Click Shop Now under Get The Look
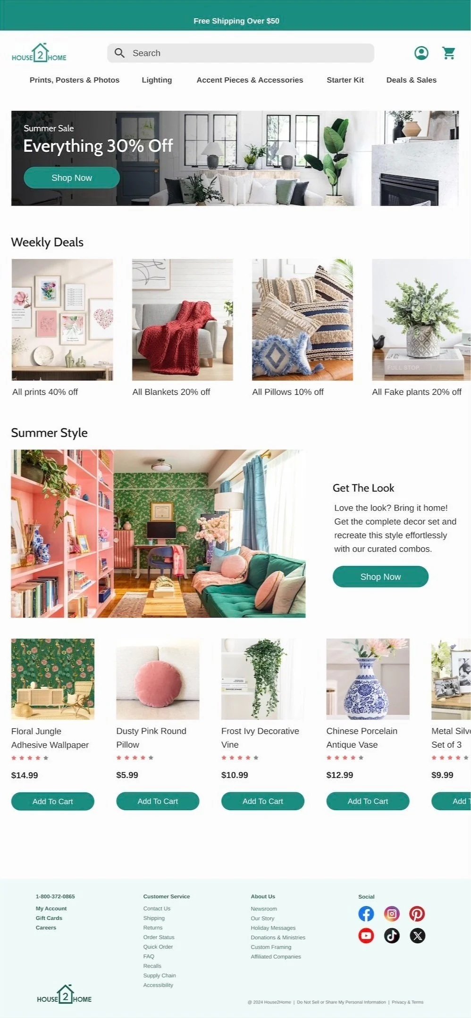Screen dimensions: 471x1018 coord(380,576)
